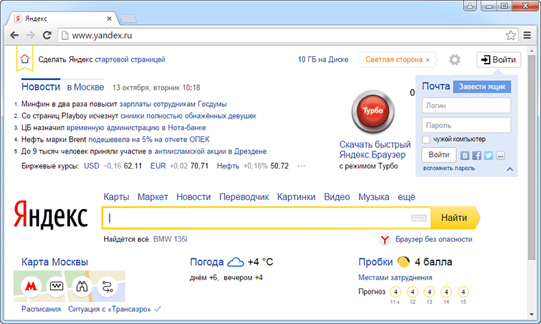541x324 pixels.
Task: Submit mail login with the Войти button
Action: pos(439,155)
